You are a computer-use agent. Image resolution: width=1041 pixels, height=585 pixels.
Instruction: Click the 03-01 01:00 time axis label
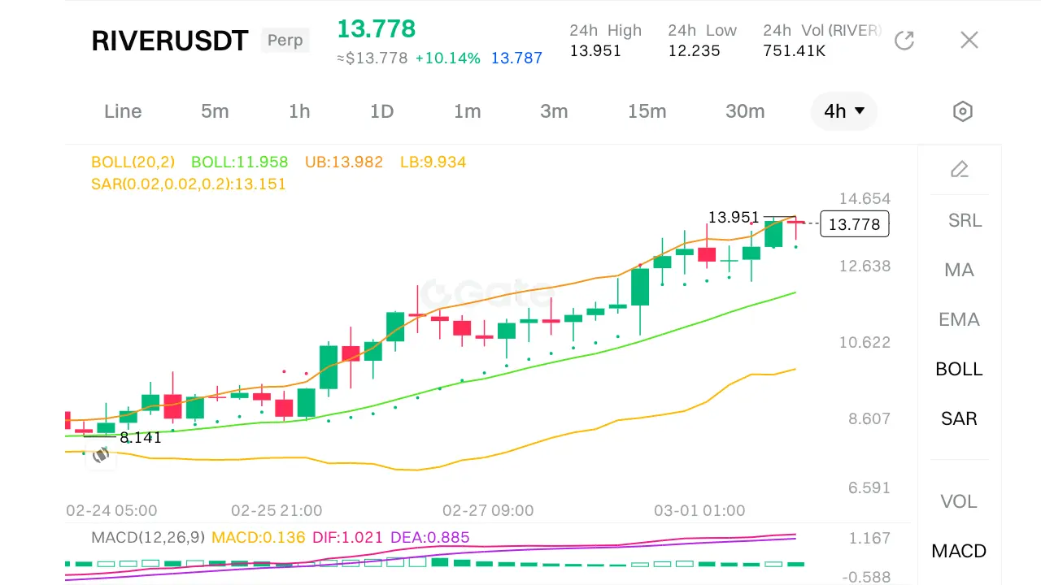coord(699,511)
